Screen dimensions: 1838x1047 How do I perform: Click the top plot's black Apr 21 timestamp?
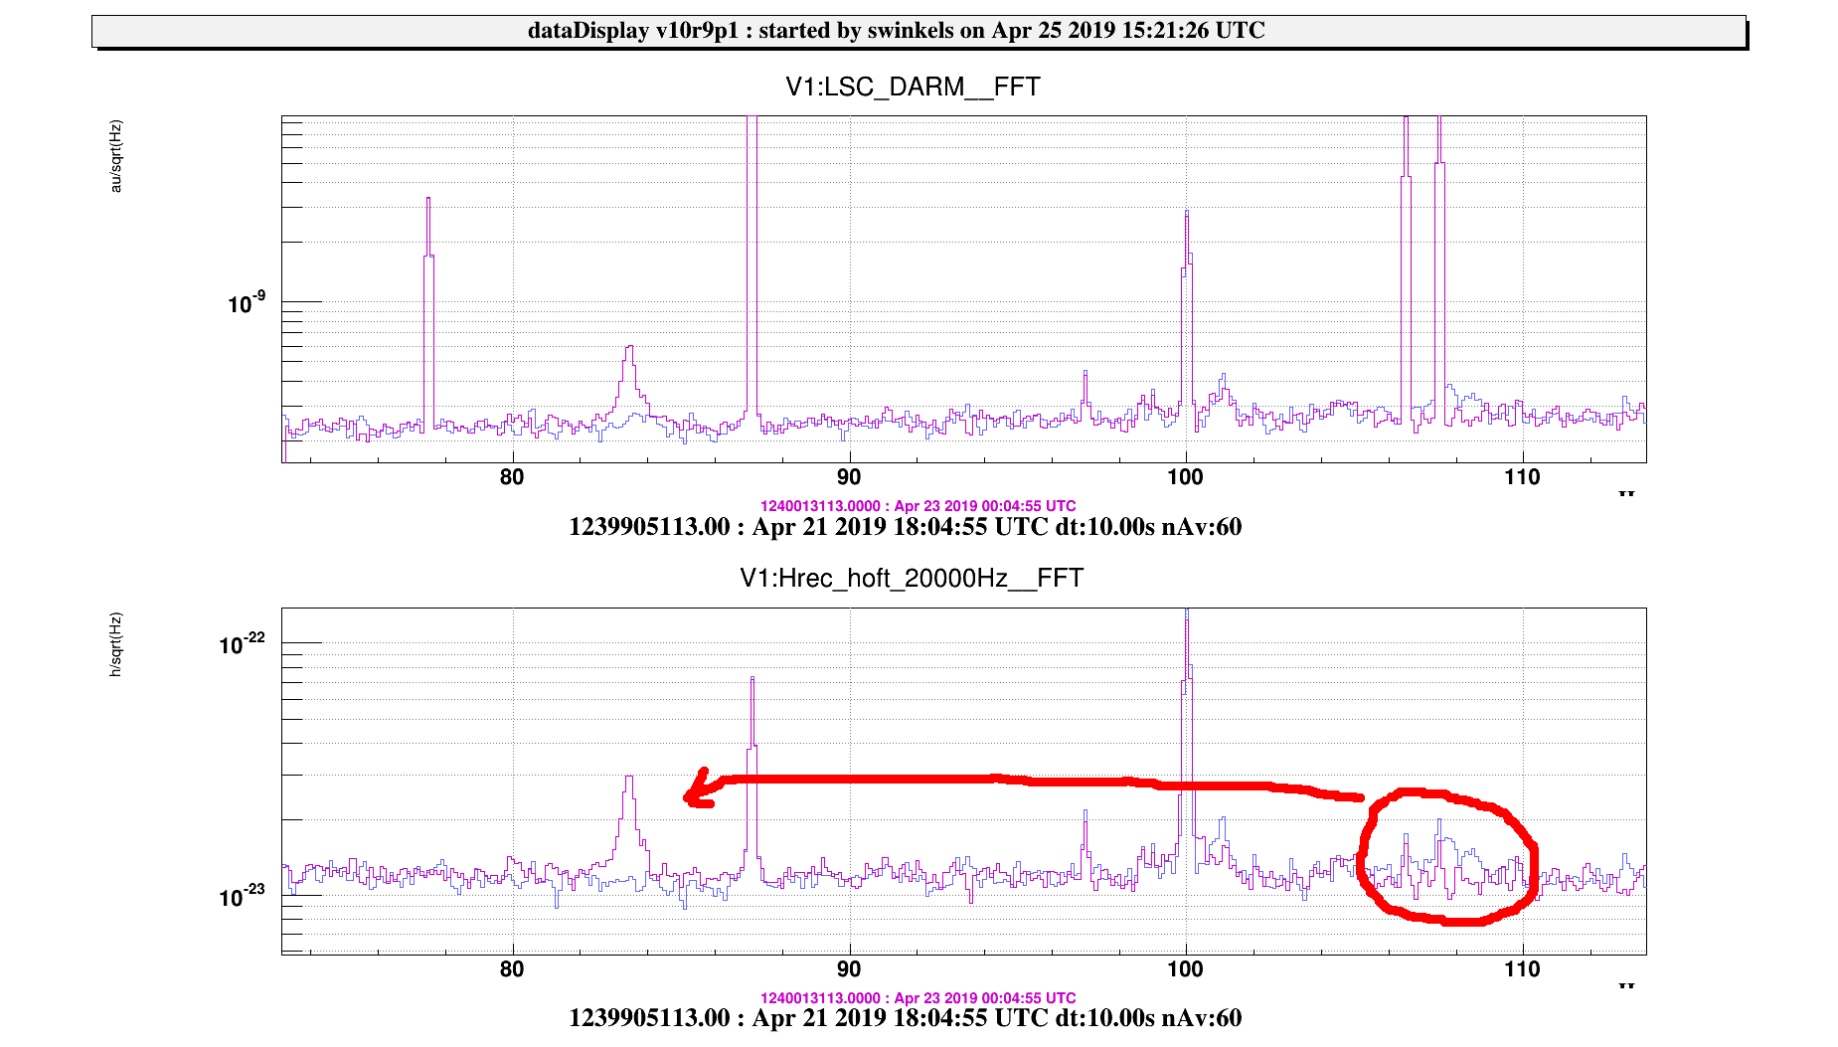(905, 527)
